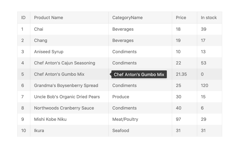Image resolution: width=241 pixels, height=148 pixels.
Task: Select the Ikura product cell
Action: point(39,130)
